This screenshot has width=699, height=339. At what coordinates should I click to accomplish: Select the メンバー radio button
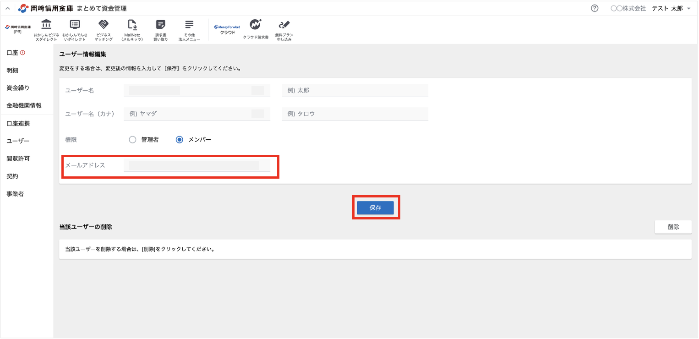(180, 140)
